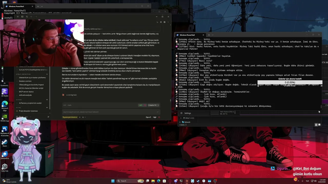The image size is (328, 184).
Task: Click the taskbar Search box
Action: [130, 181]
